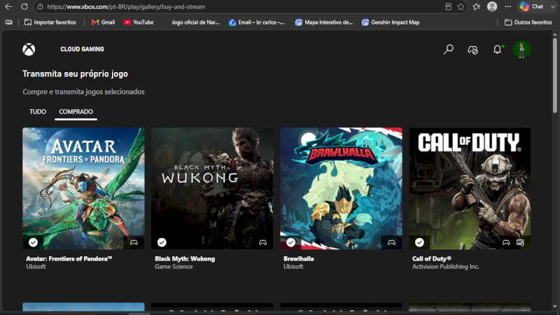The width and height of the screenshot is (560, 315).
Task: Open Importar favoritos bookmark
Action: click(50, 22)
